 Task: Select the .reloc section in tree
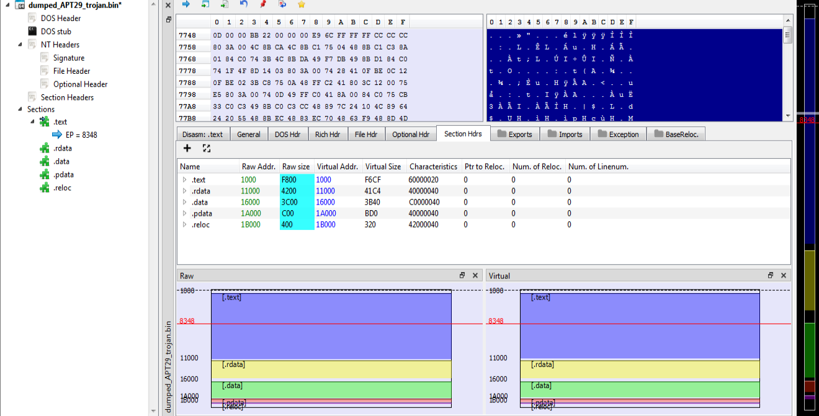tap(62, 188)
